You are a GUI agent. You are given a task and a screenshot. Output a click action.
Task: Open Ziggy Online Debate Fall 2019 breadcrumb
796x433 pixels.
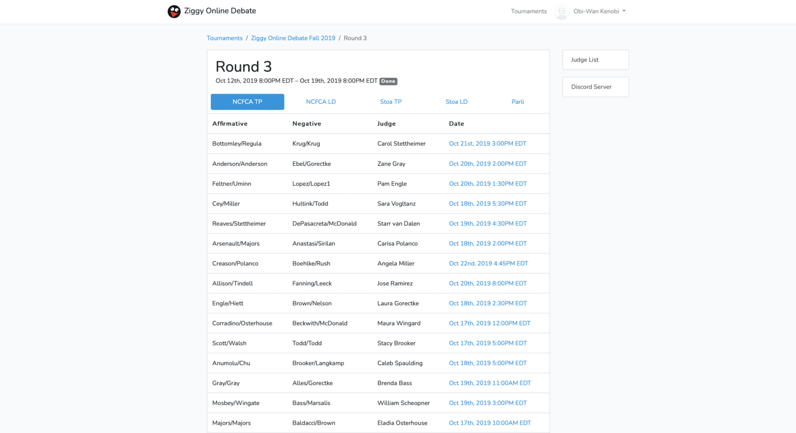293,38
